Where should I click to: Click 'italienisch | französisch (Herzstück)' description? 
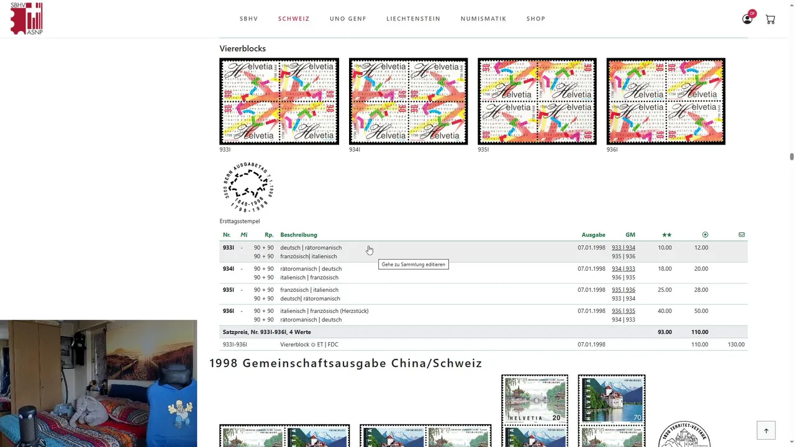(324, 311)
